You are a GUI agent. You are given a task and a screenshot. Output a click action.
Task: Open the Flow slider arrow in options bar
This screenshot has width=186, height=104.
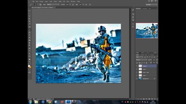coord(83,5)
